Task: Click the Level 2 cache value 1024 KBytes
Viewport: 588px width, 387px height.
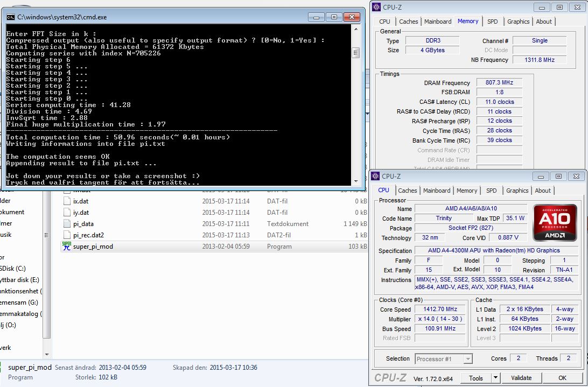Action: 524,328
